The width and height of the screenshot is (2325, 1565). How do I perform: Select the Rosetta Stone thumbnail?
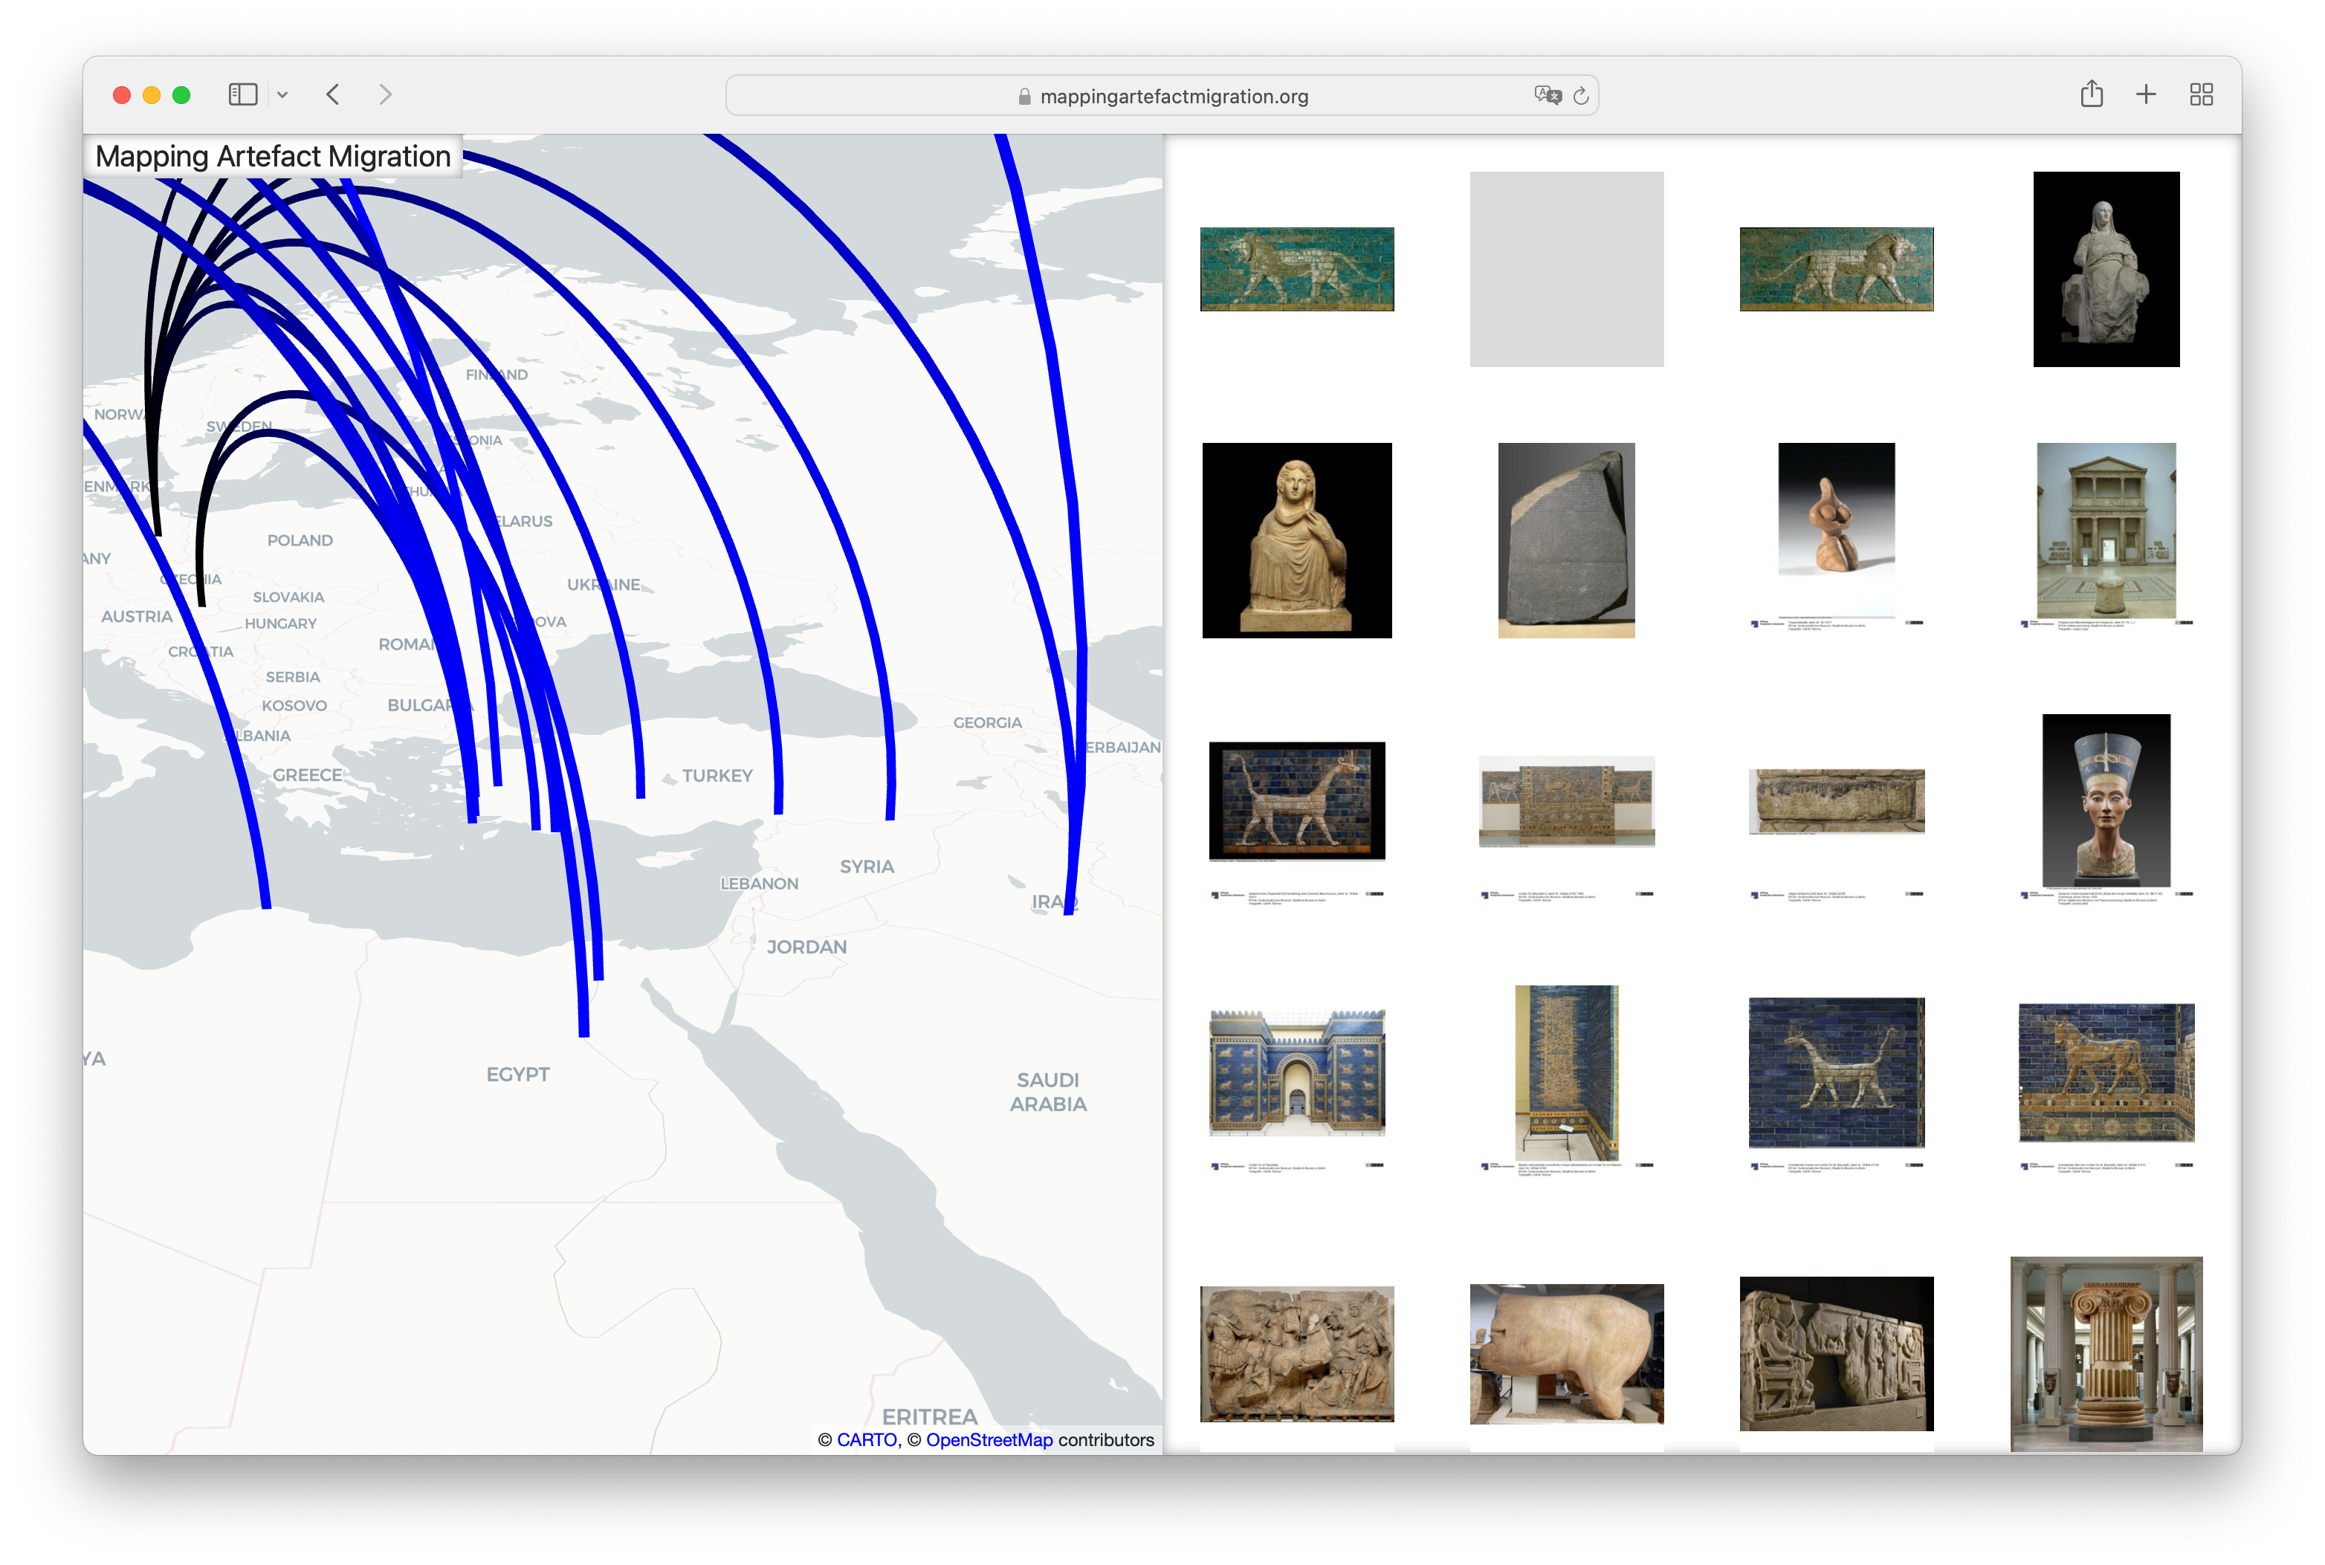[1566, 540]
